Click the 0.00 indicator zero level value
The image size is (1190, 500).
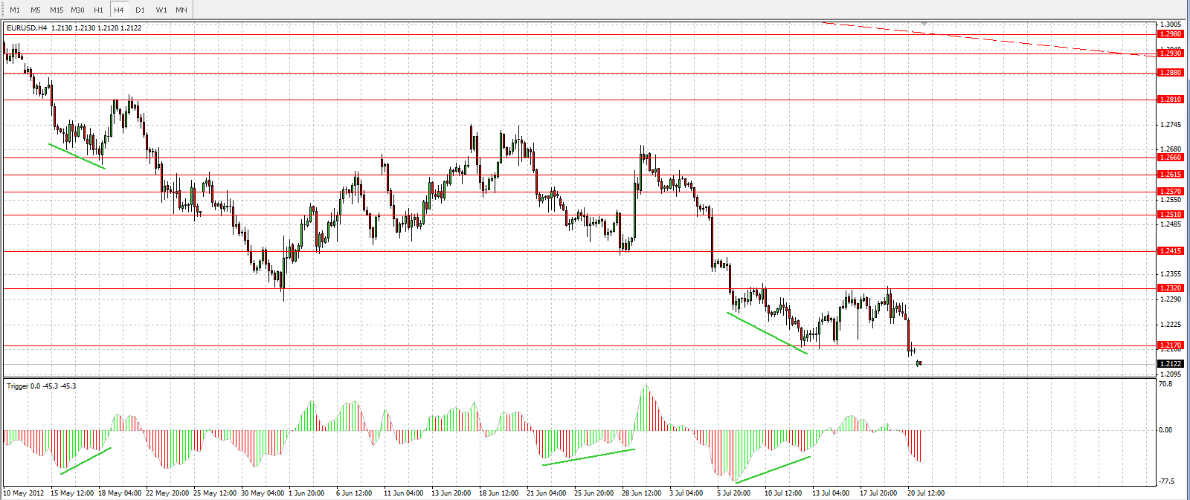click(x=1165, y=430)
